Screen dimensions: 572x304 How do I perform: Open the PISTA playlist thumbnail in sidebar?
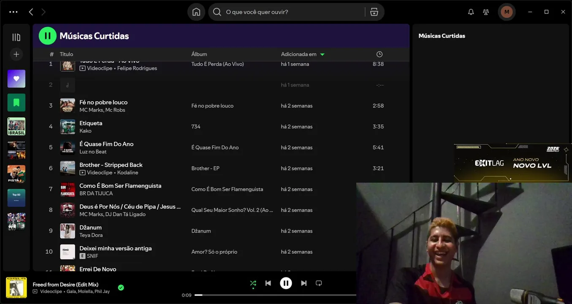(16, 174)
